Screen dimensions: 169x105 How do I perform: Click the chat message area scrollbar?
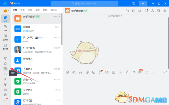(168, 43)
